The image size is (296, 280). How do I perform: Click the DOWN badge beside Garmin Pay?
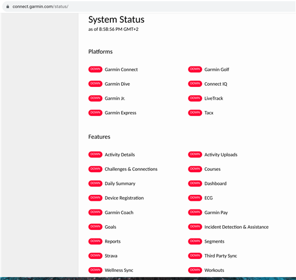tap(195, 212)
